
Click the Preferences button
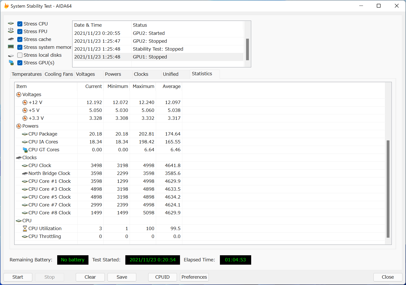194,277
